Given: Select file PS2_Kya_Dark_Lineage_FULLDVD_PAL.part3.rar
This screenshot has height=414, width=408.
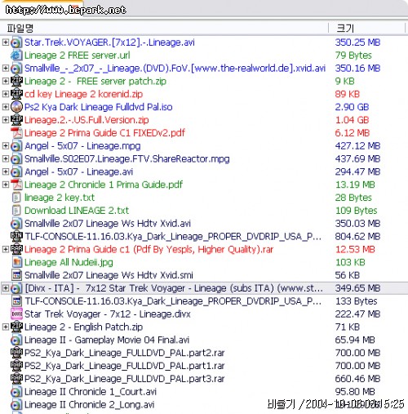Looking at the screenshot, I should pos(125,379).
